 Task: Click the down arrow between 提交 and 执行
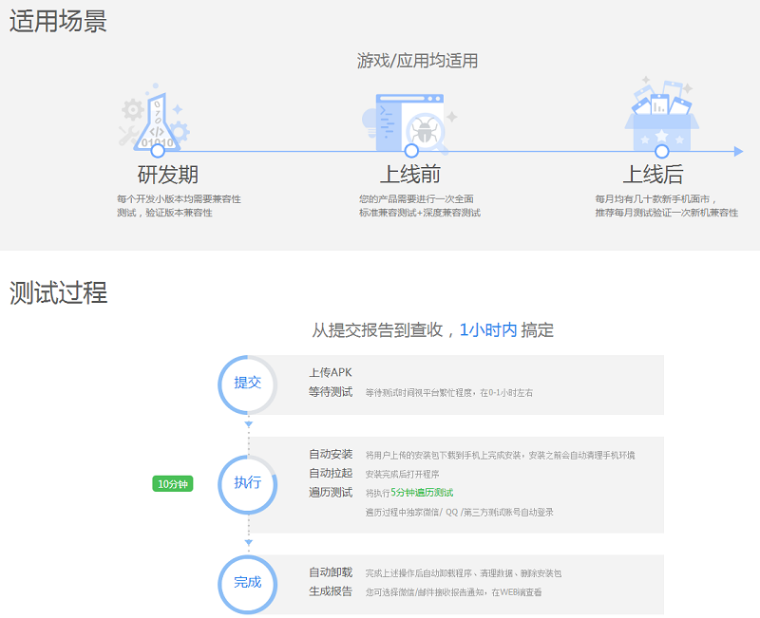248,424
